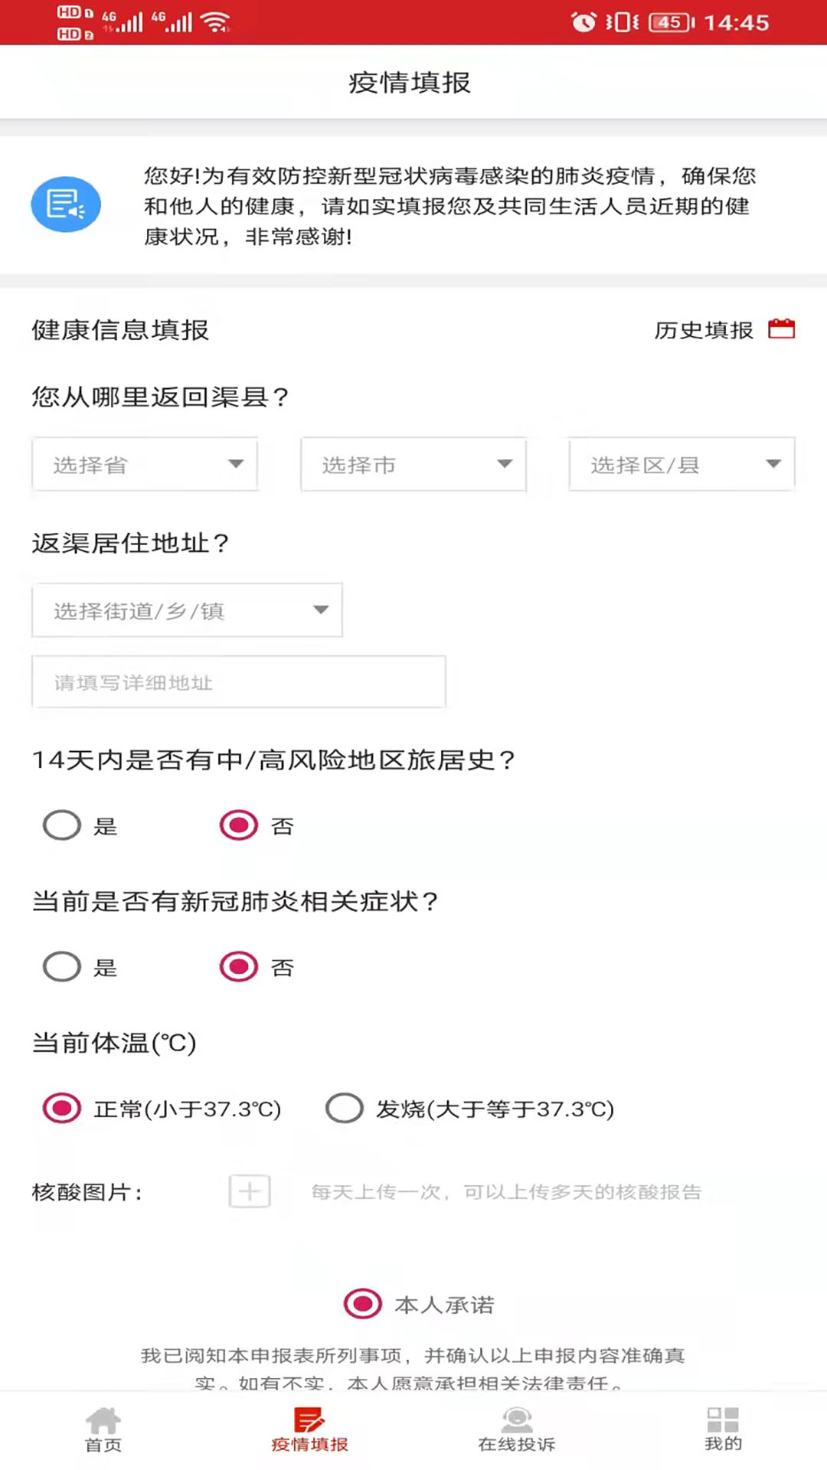Click the 历史填报 link text
Screen dimensions: 827x1470
point(704,330)
